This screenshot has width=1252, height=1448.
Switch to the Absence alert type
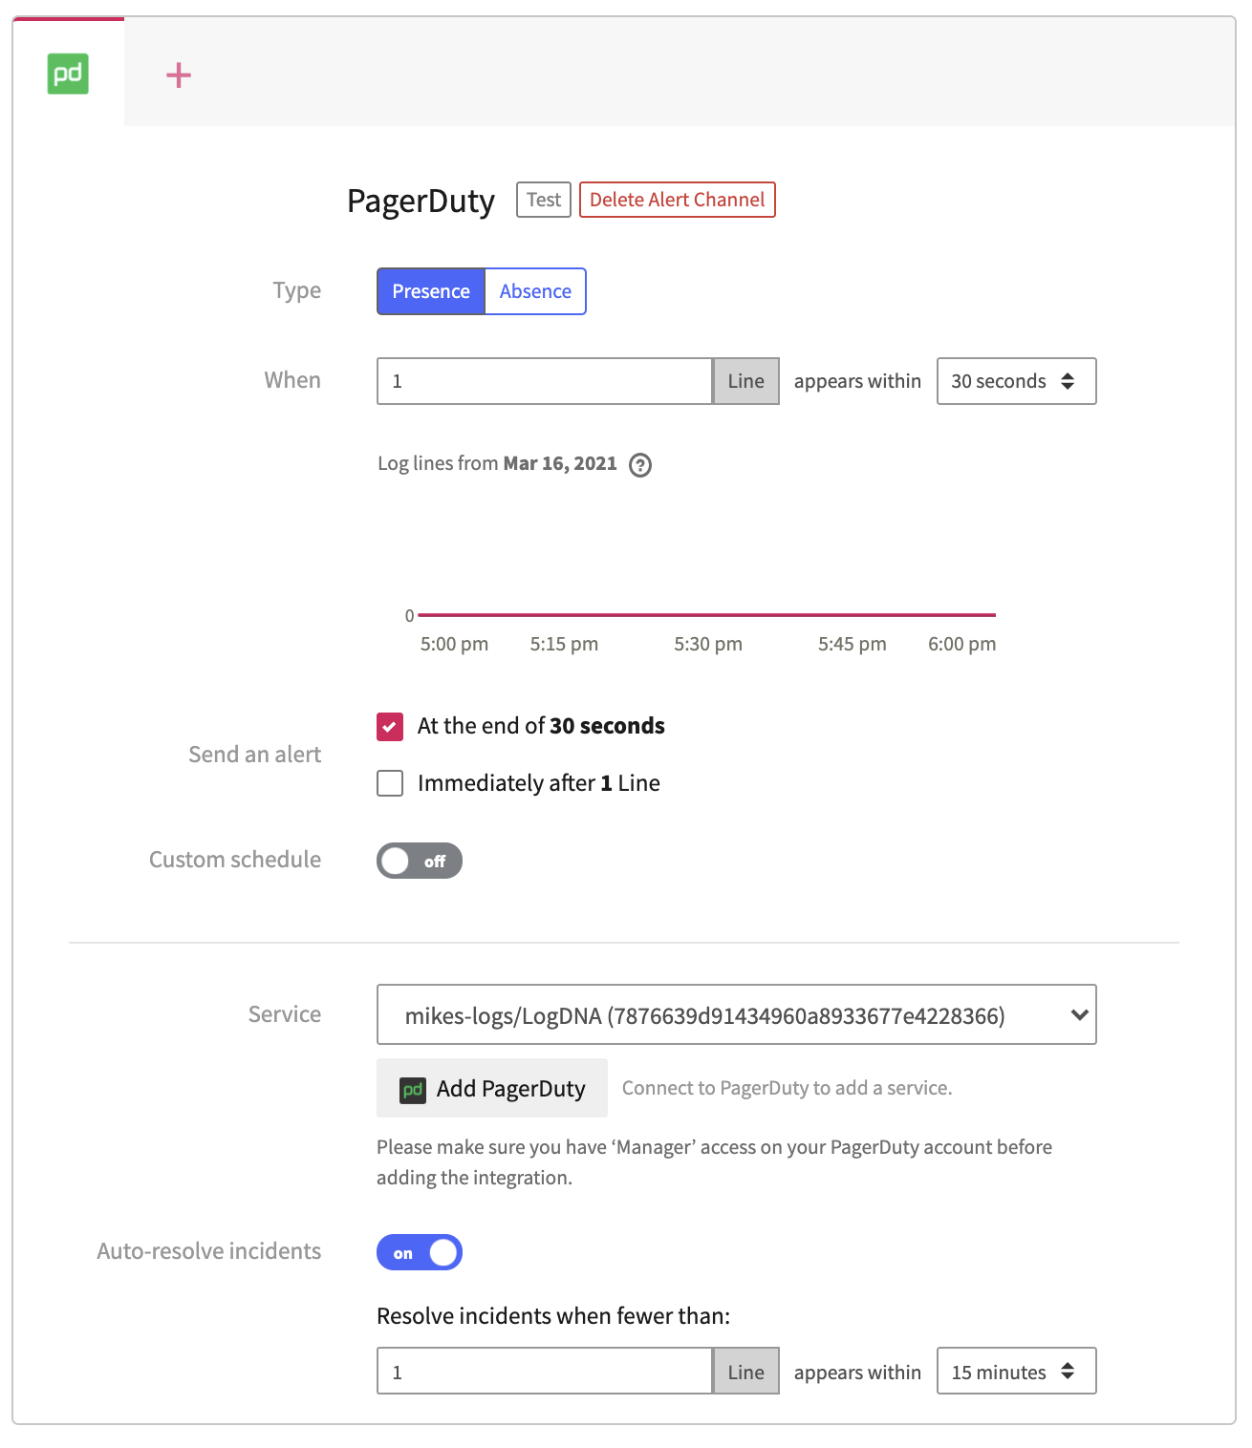pyautogui.click(x=535, y=291)
